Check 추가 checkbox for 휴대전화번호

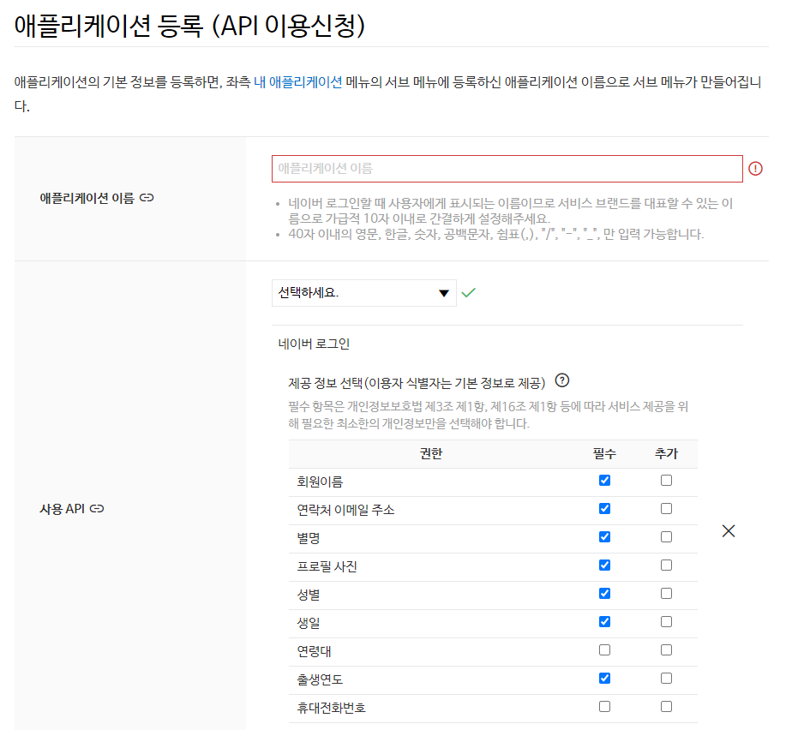(x=666, y=707)
